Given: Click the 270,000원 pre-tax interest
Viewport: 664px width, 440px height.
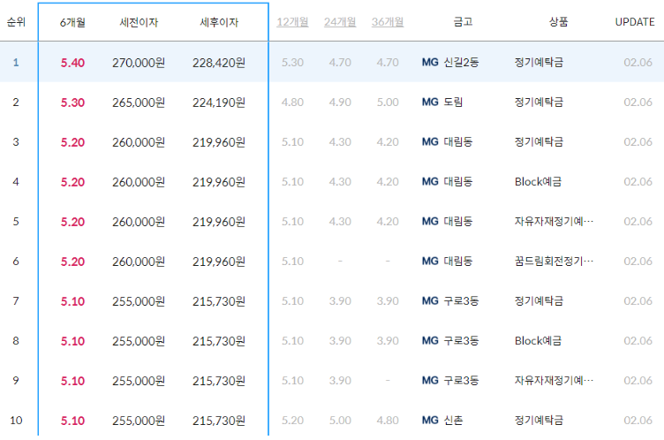Looking at the screenshot, I should pyautogui.click(x=139, y=63).
